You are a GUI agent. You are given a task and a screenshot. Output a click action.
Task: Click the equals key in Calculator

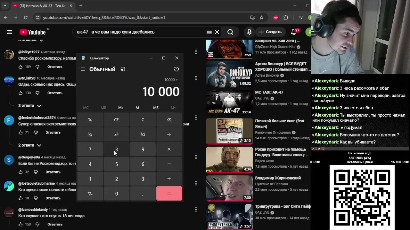[x=169, y=194]
